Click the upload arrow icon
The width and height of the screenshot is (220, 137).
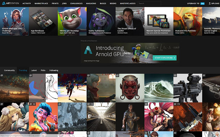click(210, 3)
